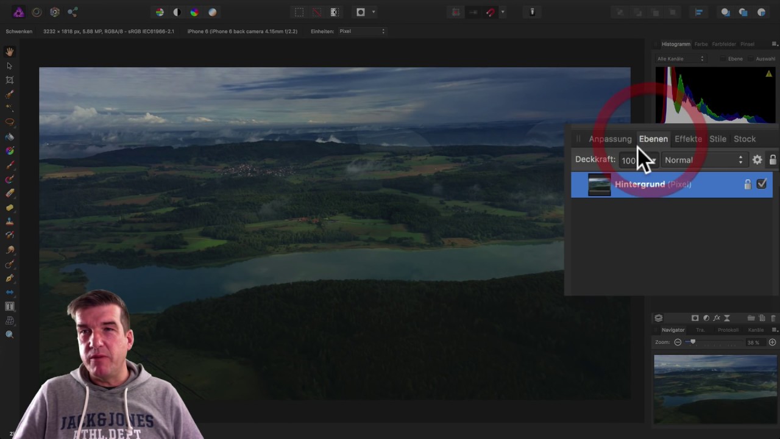Click the Select All marquee toolbar icon
Screen dimensions: 780x439
299,12
